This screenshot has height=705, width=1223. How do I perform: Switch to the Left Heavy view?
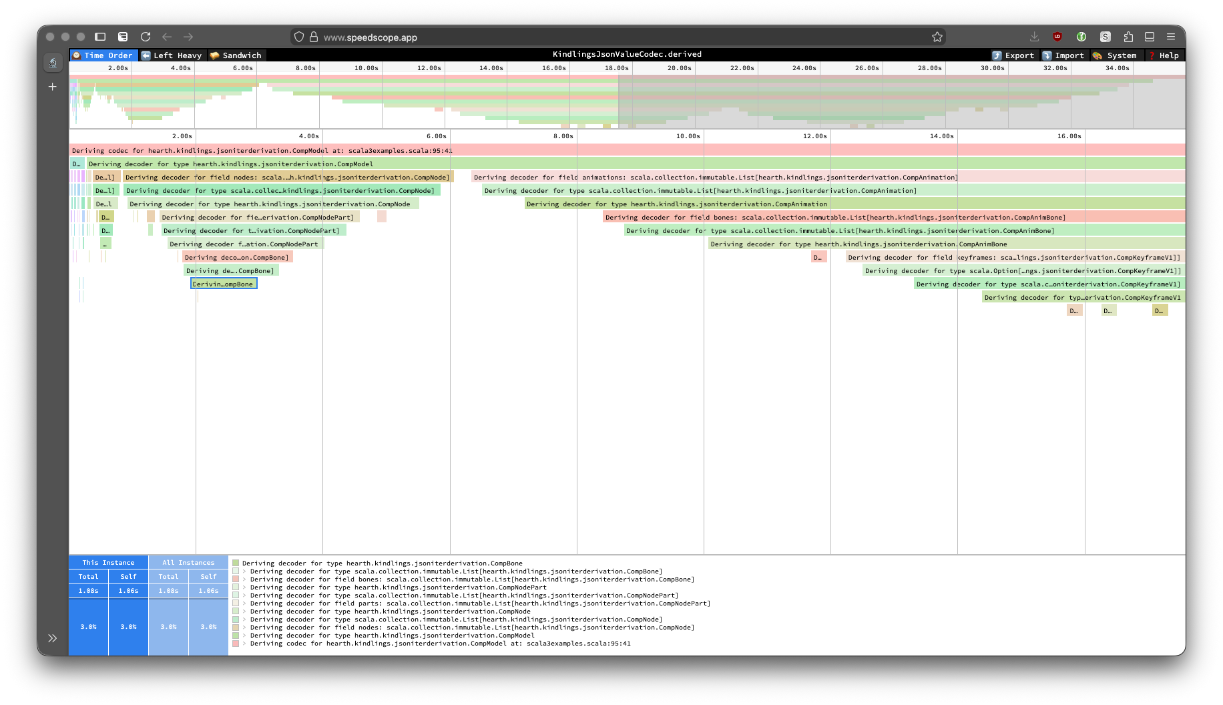(172, 55)
